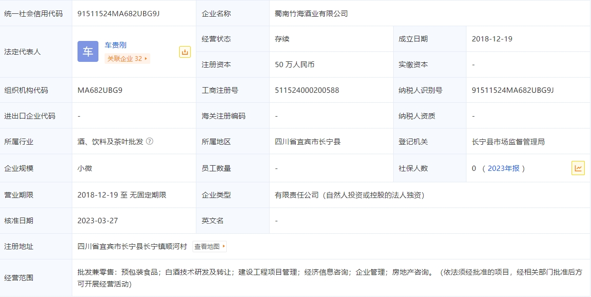
Task: Click the 存续 business status value
Action: [x=282, y=39]
